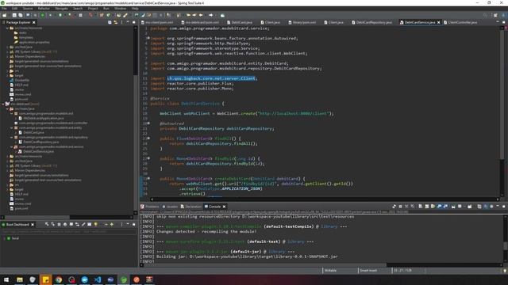
Task: Click the editor horizontal scrollbar
Action: (324, 199)
